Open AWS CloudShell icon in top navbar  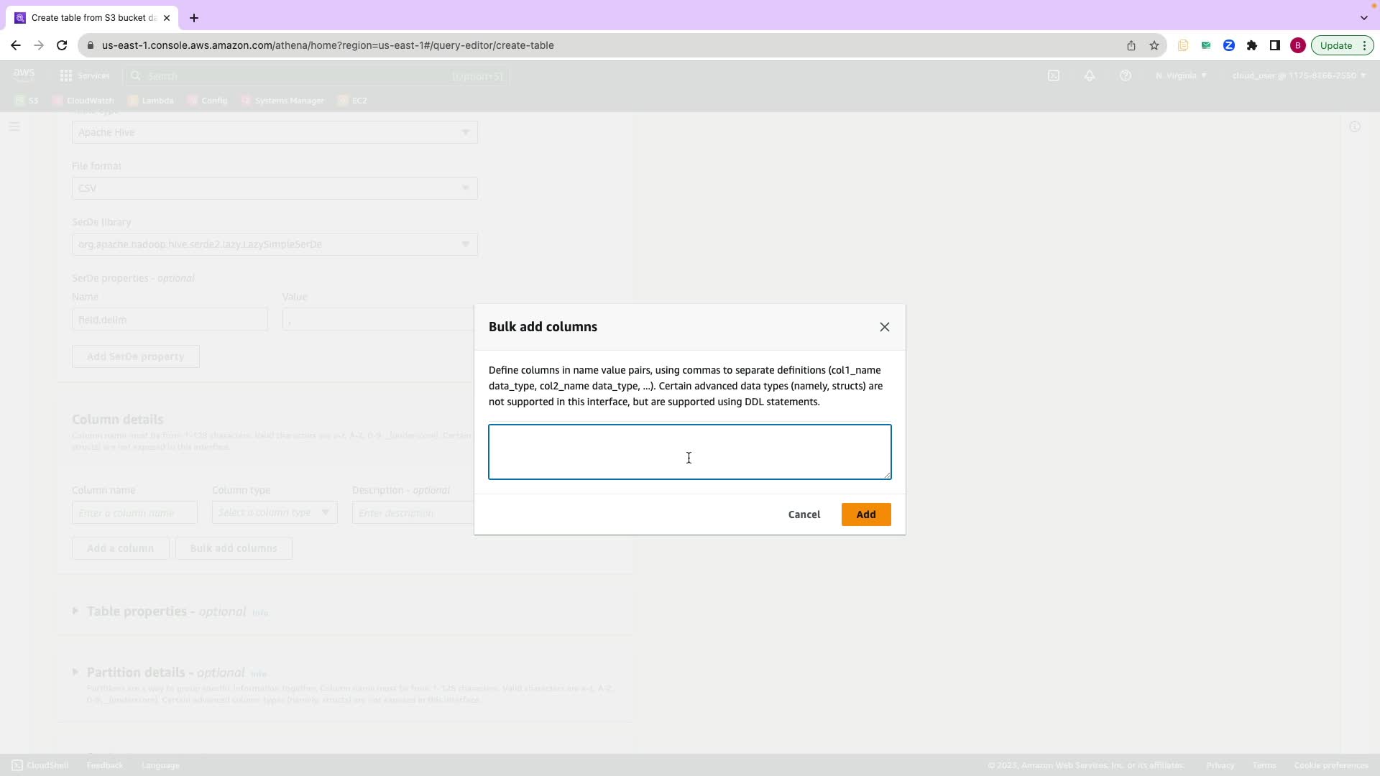[x=1053, y=75]
